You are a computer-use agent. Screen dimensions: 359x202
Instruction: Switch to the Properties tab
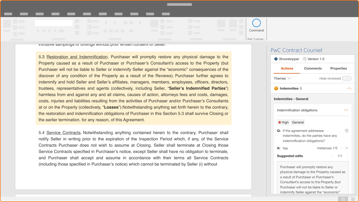(338, 68)
